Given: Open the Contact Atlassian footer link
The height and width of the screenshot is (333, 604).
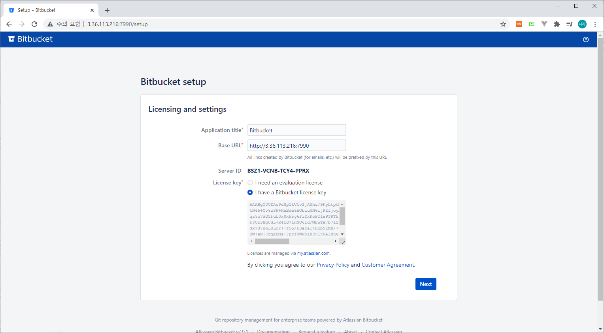Looking at the screenshot, I should coord(383,331).
